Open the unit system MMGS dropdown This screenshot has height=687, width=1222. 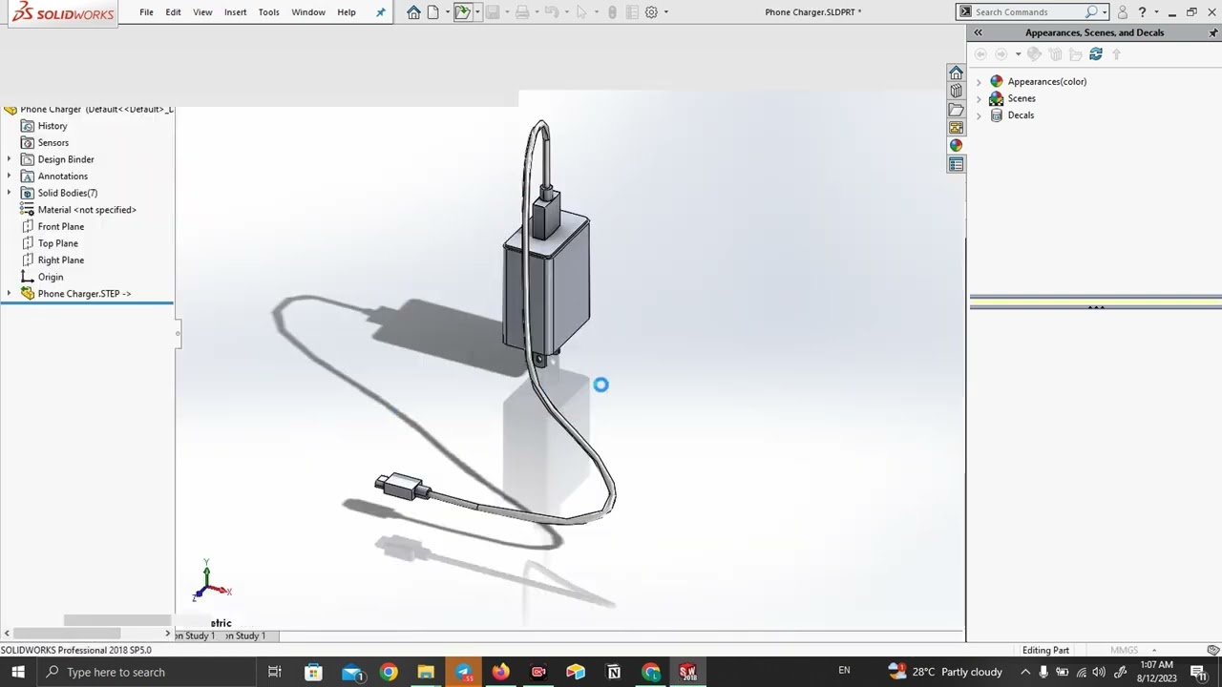[1153, 651]
